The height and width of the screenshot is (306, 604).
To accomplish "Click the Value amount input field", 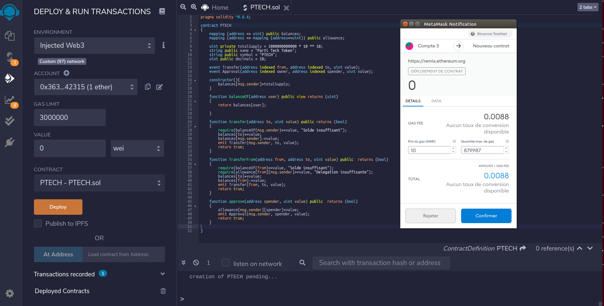I will click(x=70, y=148).
